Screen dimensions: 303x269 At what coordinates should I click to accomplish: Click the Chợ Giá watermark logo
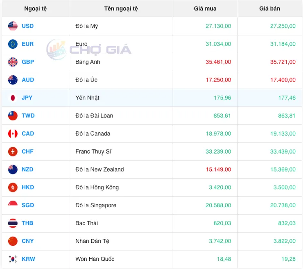coord(89,50)
